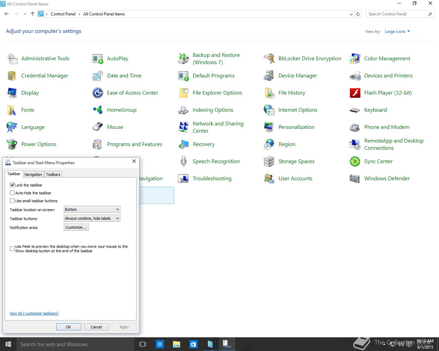Enable Use small taskbar buttons checkbox
This screenshot has width=439, height=351.
(x=12, y=201)
